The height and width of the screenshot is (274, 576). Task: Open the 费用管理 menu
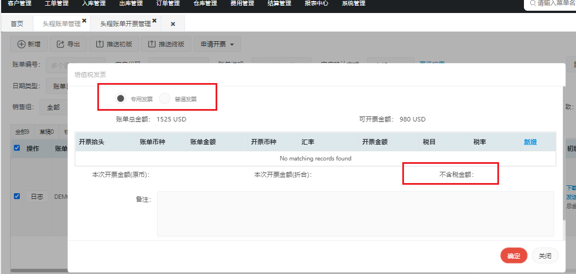pyautogui.click(x=242, y=3)
